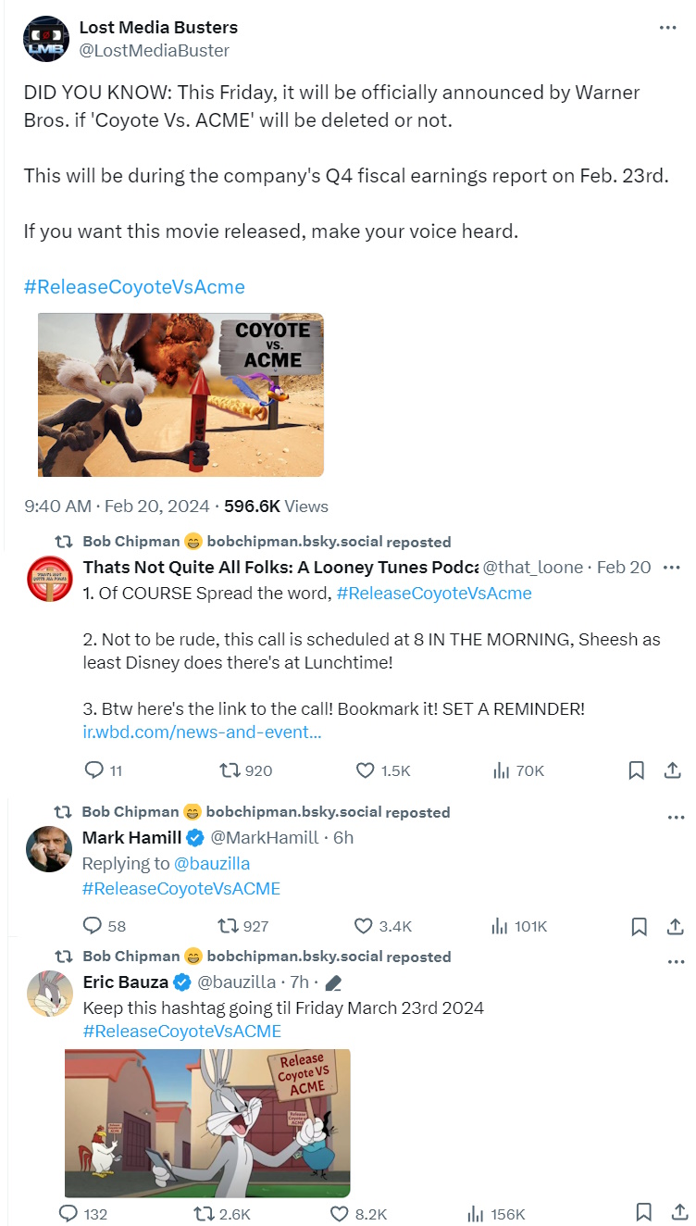Retweet Eric Bauza's tweet with 2.6K reposts
The height and width of the screenshot is (1226, 696).
point(221,1214)
